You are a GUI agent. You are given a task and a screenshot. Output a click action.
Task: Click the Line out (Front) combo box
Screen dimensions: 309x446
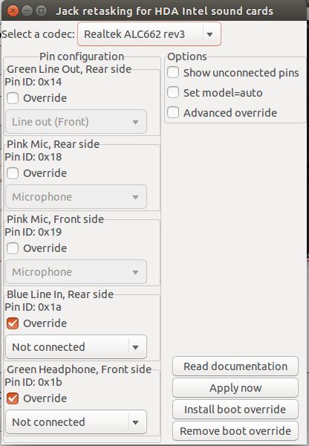pos(77,122)
